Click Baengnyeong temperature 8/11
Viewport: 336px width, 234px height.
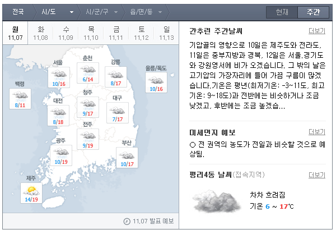(20, 105)
